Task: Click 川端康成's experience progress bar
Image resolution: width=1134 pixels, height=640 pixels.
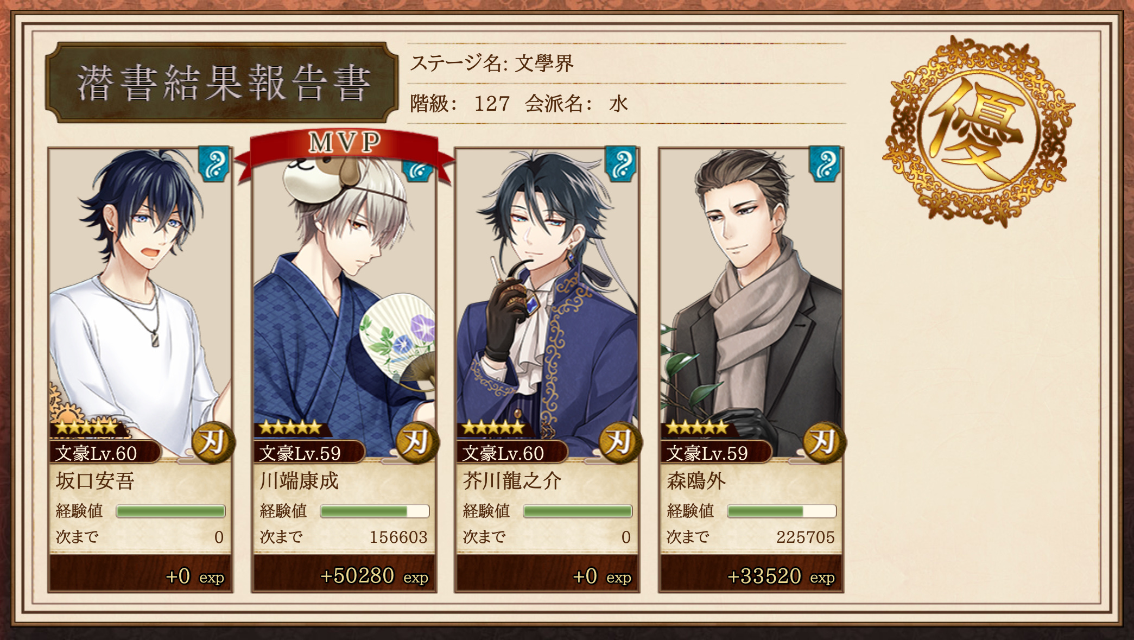Action: pos(375,511)
